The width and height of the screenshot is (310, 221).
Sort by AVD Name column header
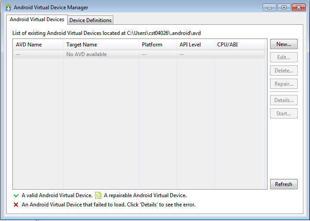pyautogui.click(x=38, y=45)
